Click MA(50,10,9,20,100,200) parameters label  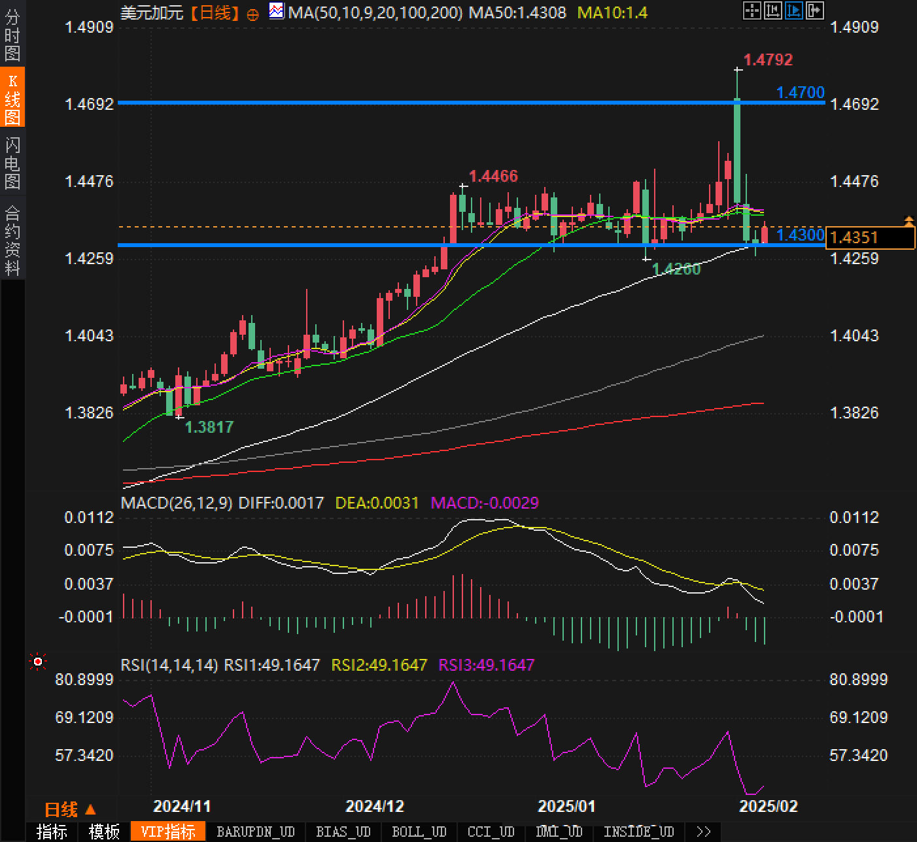pos(375,12)
